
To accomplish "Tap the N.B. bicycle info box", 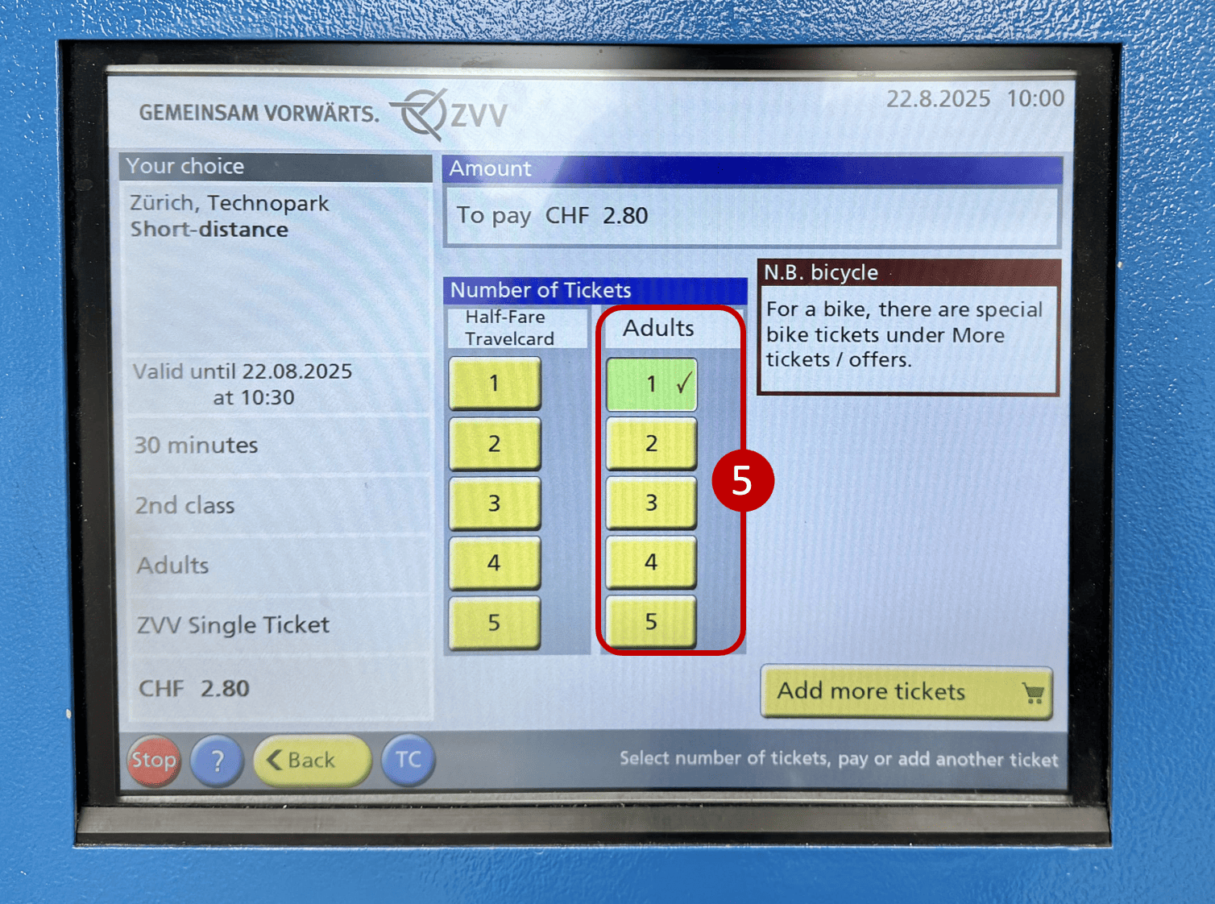I will pyautogui.click(x=908, y=328).
